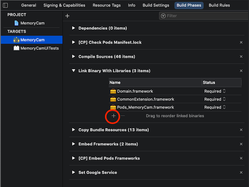Expand the Dependencies section
249x187 pixels.
(73, 28)
